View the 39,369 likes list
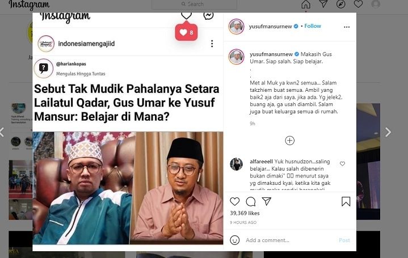Screen dimensions: 408x258 click(245, 213)
